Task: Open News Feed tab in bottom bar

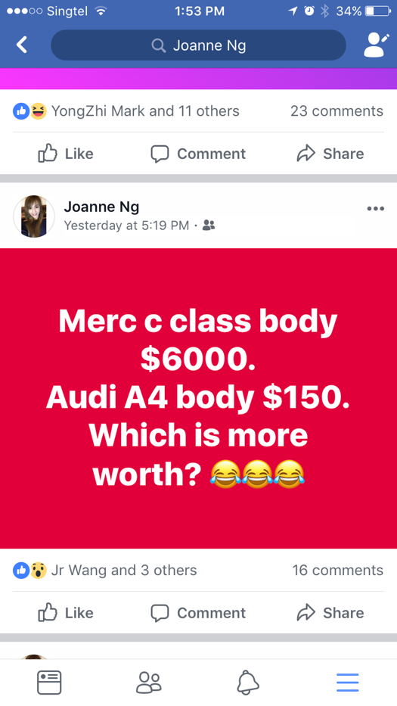Action: 49,683
